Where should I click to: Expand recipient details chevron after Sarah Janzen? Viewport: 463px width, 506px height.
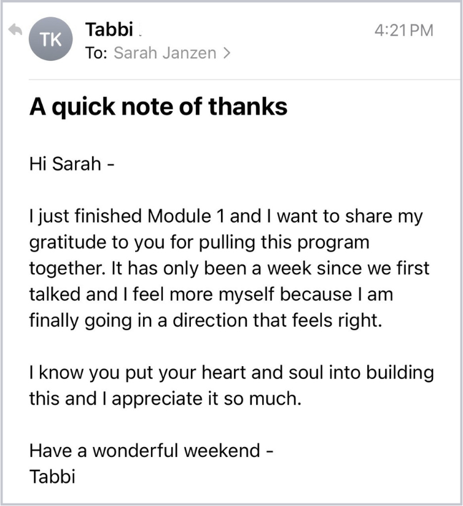[227, 53]
